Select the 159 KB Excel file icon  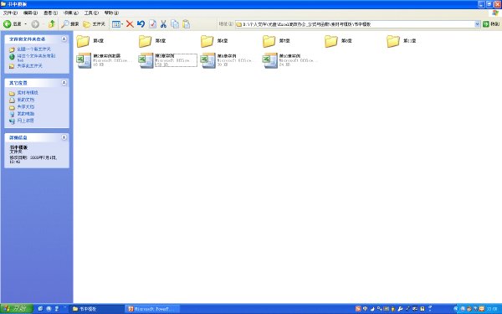pyautogui.click(x=146, y=60)
